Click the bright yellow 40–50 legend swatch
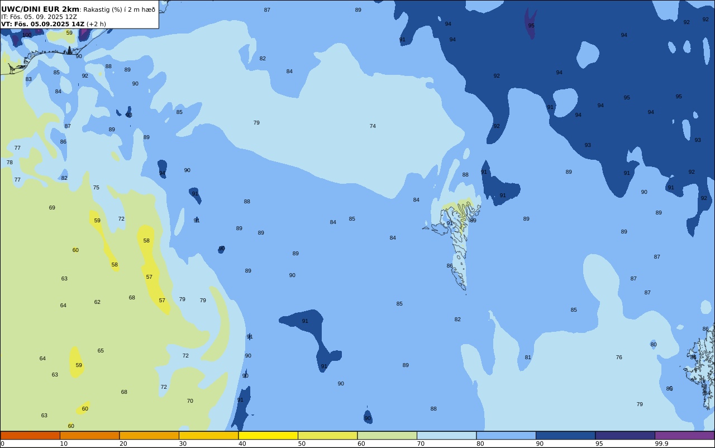715x448 pixels. [x=268, y=435]
